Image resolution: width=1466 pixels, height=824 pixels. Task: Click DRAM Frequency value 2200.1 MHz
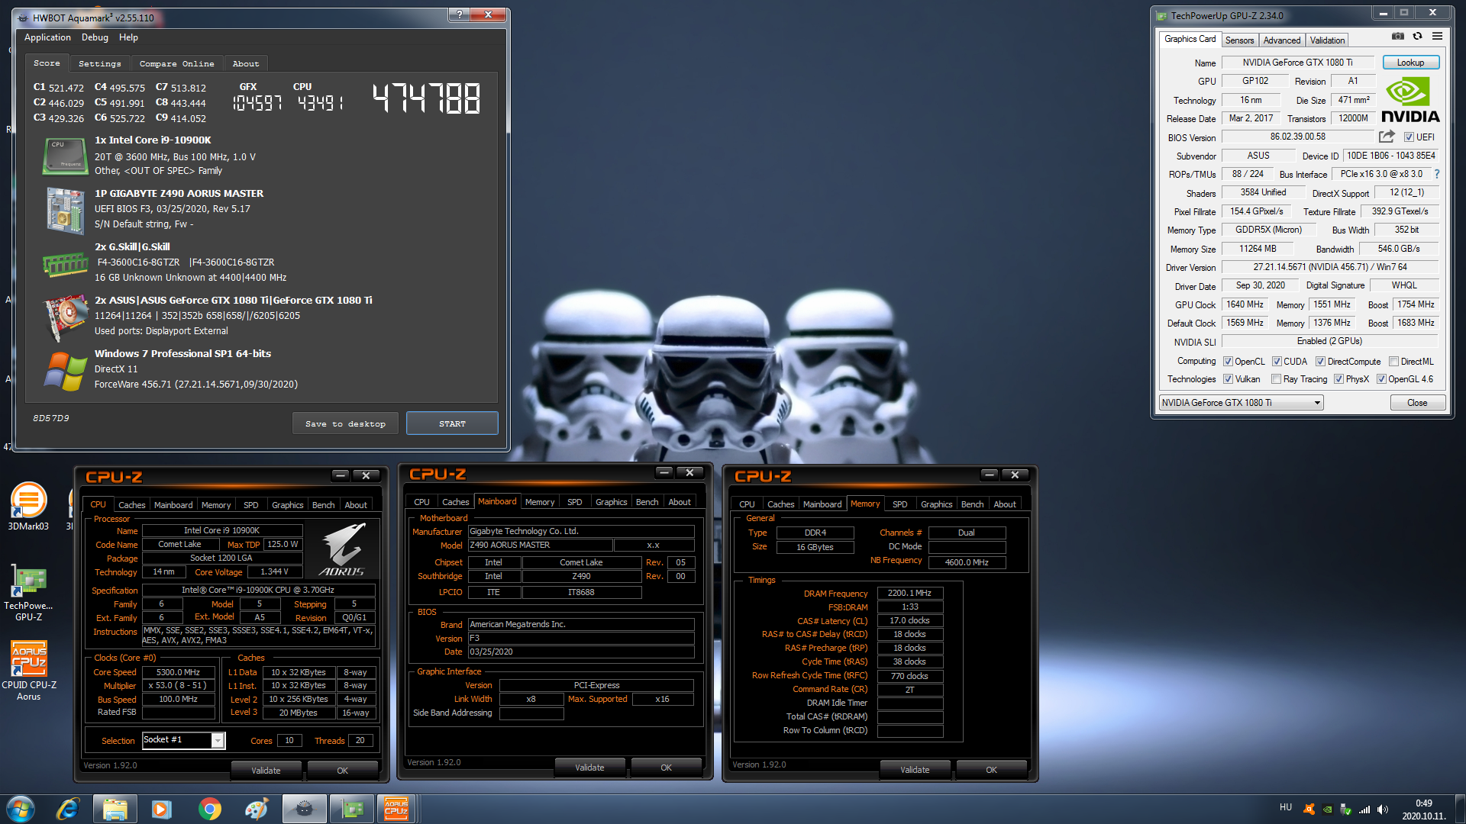[x=909, y=593]
